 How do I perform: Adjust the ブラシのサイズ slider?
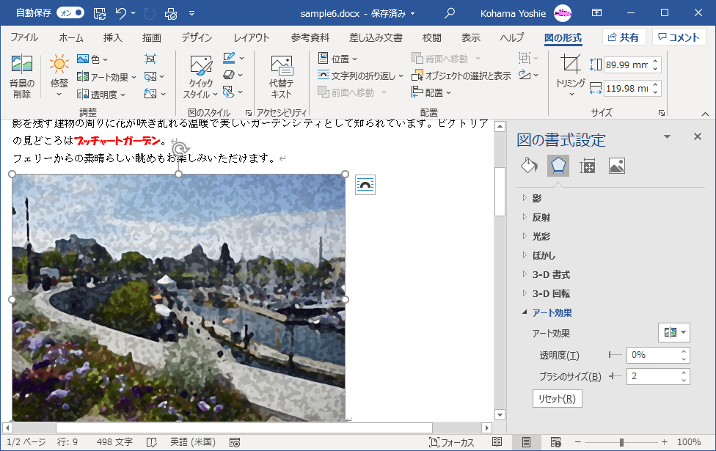click(x=615, y=376)
